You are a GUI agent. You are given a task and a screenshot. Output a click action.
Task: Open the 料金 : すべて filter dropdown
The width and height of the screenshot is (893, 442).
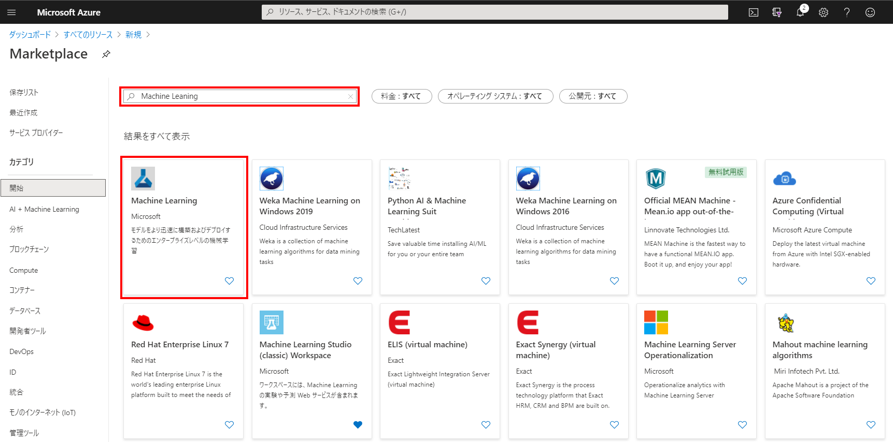[x=402, y=96]
